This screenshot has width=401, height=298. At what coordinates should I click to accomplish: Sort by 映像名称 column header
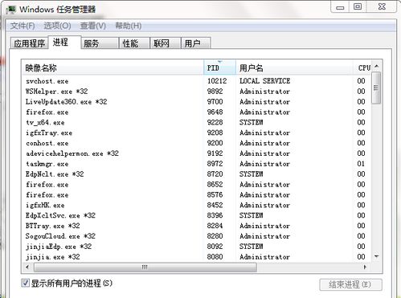coord(113,67)
